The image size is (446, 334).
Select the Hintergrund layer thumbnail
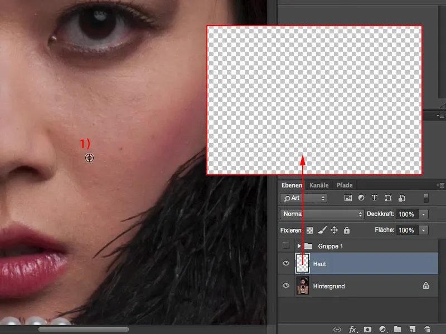point(303,286)
